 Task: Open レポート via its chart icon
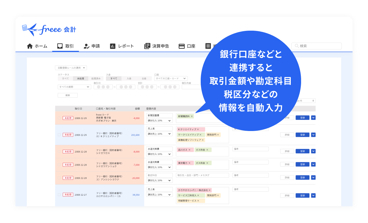click(113, 46)
